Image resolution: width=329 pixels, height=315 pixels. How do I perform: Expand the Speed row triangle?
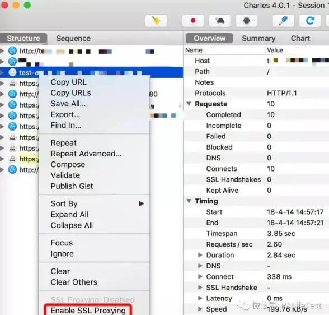(x=200, y=309)
